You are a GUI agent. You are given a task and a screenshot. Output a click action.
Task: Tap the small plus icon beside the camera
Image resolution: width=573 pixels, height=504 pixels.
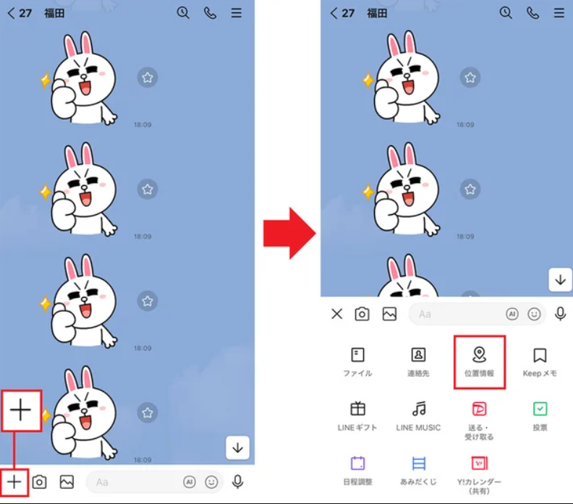pyautogui.click(x=14, y=482)
